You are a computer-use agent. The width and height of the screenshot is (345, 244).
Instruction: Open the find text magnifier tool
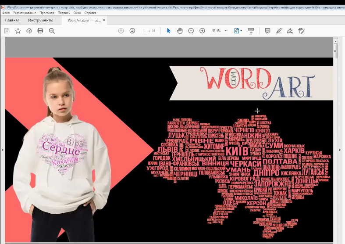click(52, 31)
